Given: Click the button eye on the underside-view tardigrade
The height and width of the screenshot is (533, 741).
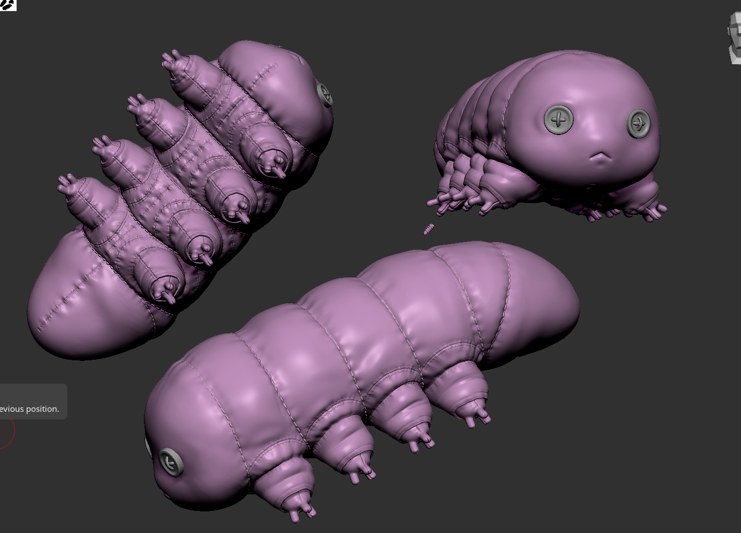Looking at the screenshot, I should point(325,95).
